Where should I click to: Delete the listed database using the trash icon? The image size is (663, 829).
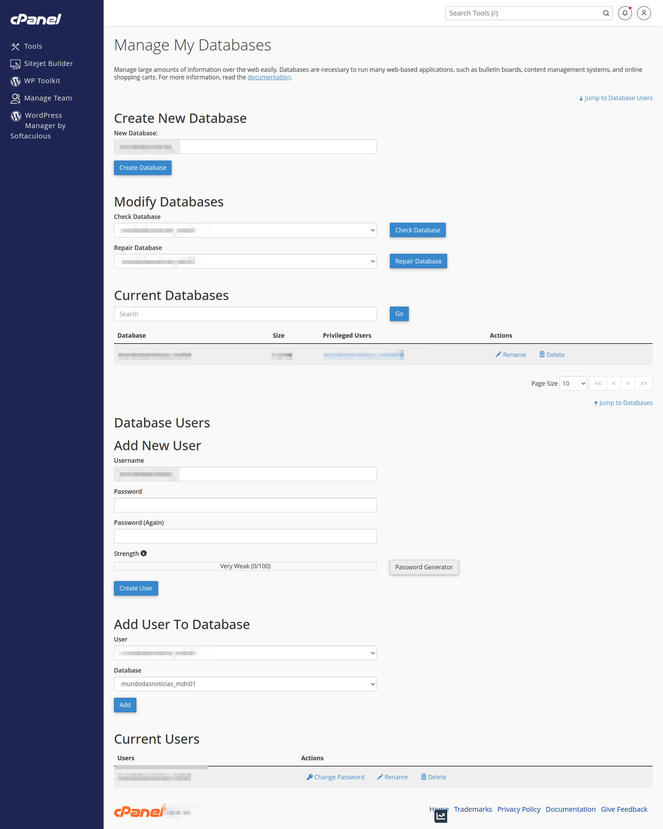[542, 355]
